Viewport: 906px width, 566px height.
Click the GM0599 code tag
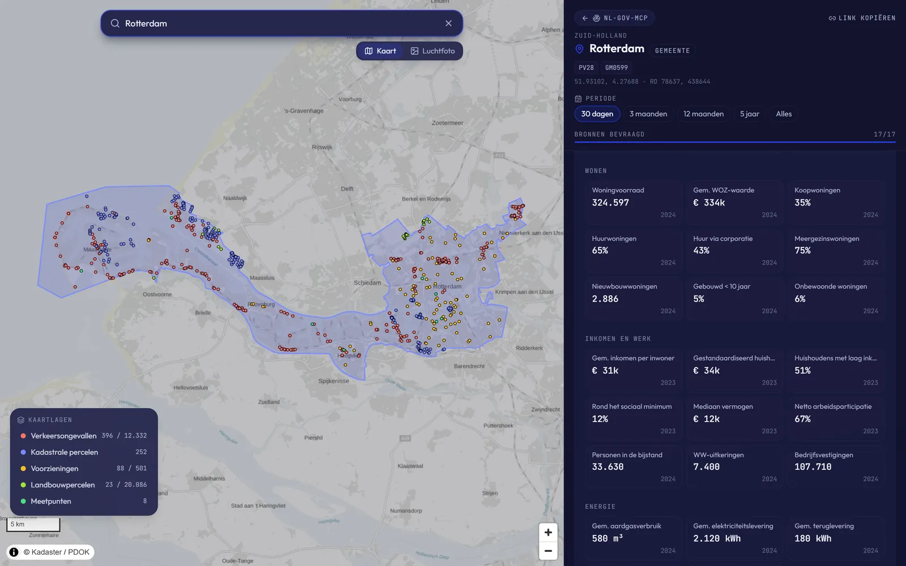pyautogui.click(x=616, y=67)
